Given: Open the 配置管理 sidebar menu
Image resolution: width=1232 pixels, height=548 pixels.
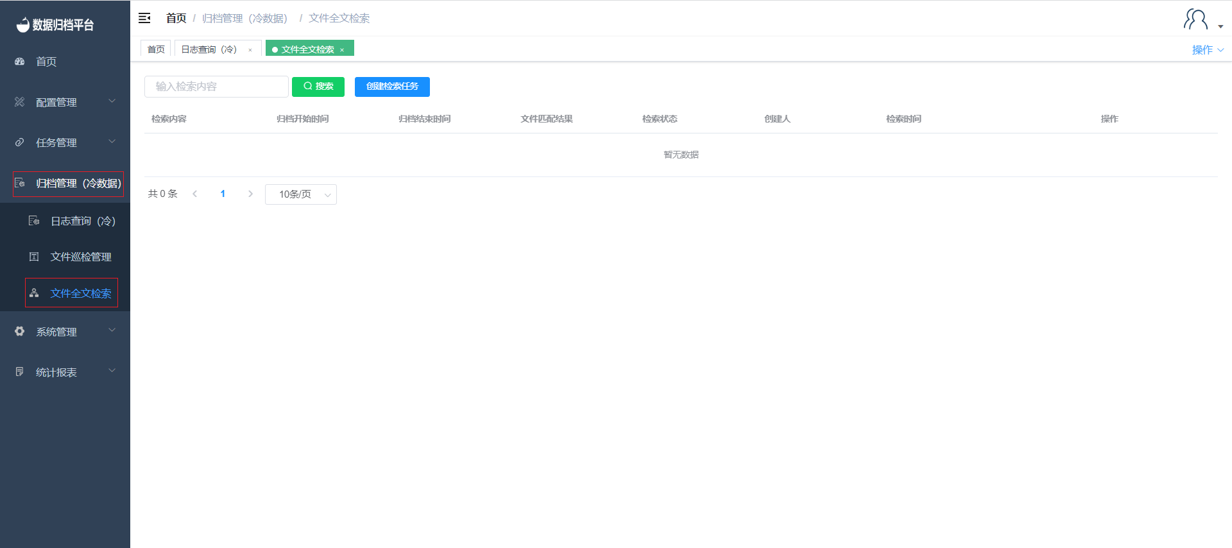Looking at the screenshot, I should (65, 102).
